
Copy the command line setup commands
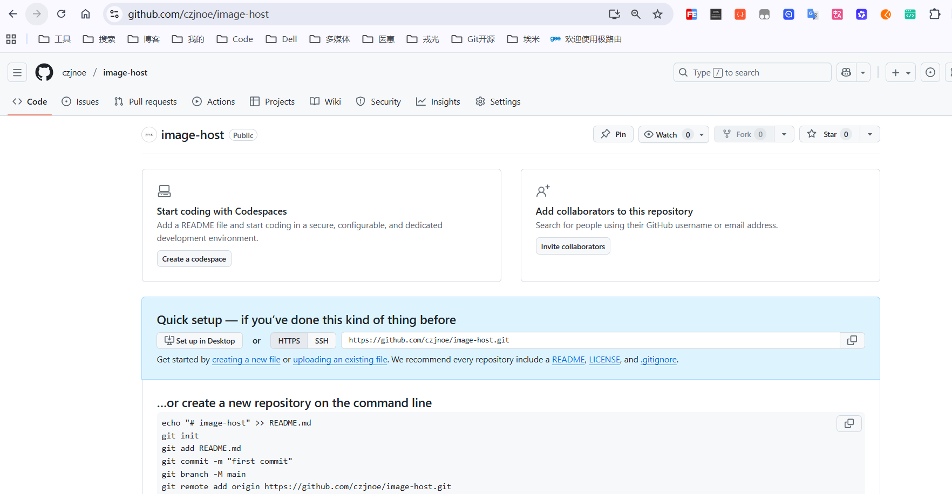pos(848,423)
